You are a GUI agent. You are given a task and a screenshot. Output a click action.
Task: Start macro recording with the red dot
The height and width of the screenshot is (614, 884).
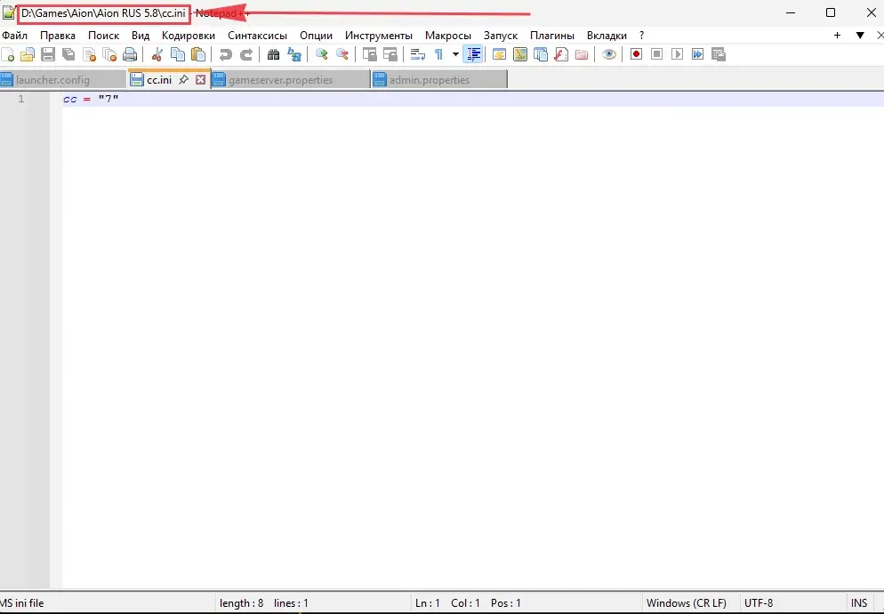[637, 55]
